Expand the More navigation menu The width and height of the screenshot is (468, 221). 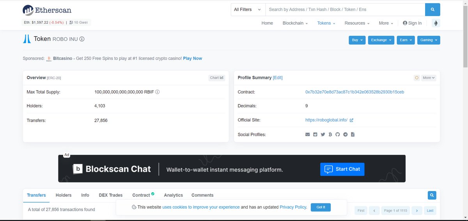[386, 23]
